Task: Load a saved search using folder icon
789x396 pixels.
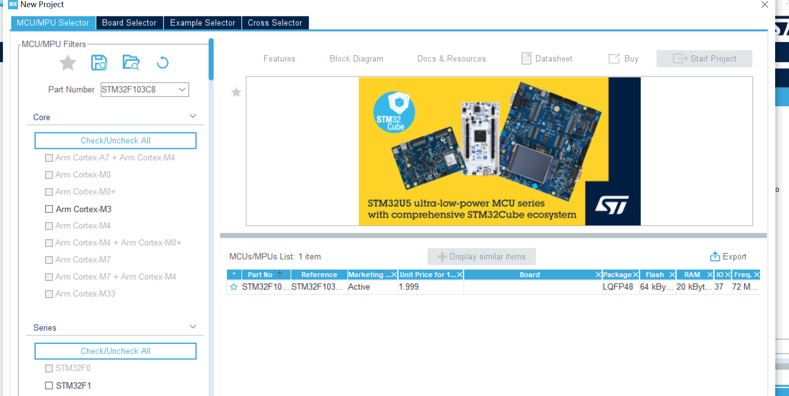Action: [131, 63]
